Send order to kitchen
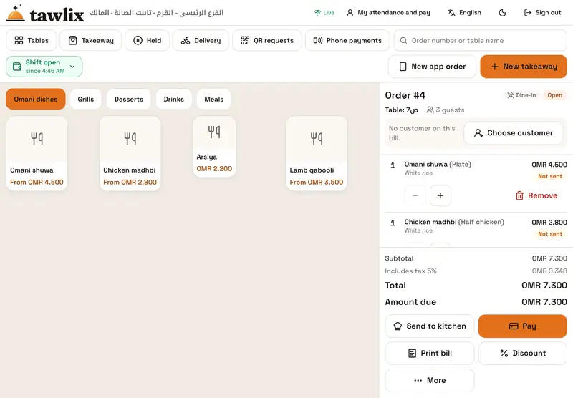 [x=430, y=326]
